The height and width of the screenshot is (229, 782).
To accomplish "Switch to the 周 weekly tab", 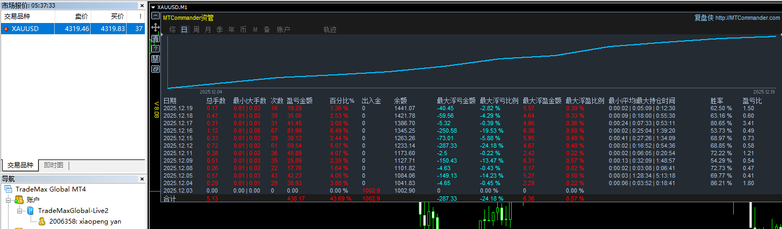I will click(x=196, y=30).
